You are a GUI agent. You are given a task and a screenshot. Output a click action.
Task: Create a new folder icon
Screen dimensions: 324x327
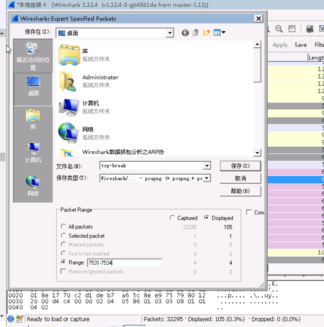coord(206,33)
